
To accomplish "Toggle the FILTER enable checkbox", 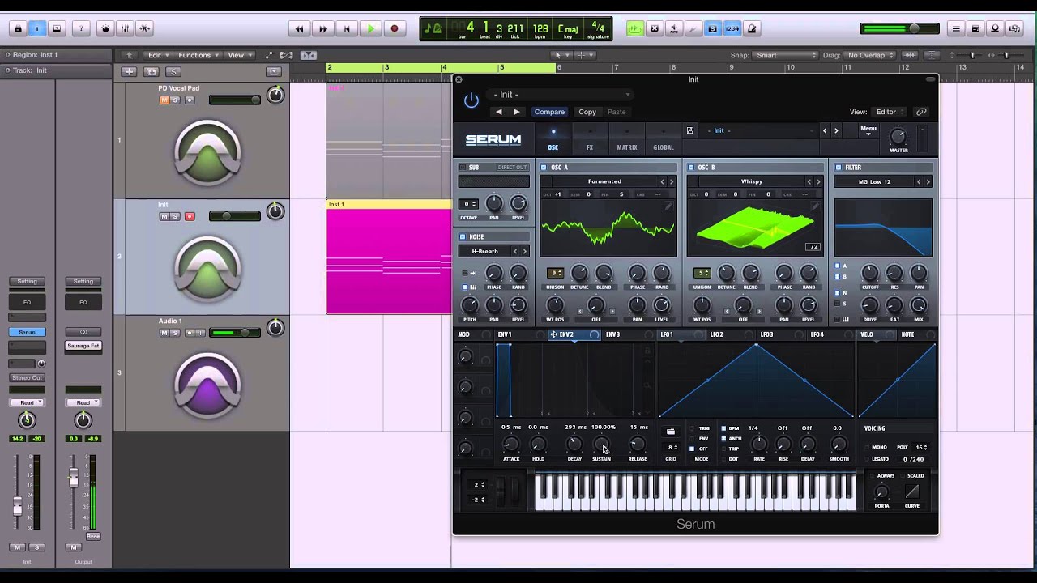I will pyautogui.click(x=839, y=168).
